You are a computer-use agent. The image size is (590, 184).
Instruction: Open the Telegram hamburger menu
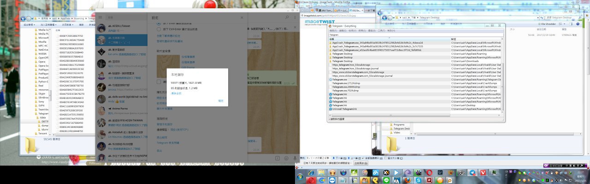pos(100,17)
